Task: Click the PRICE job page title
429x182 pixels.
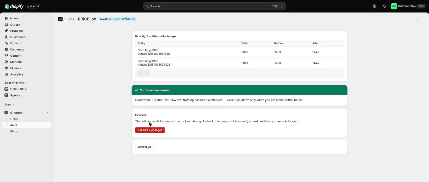Action: pos(87,19)
